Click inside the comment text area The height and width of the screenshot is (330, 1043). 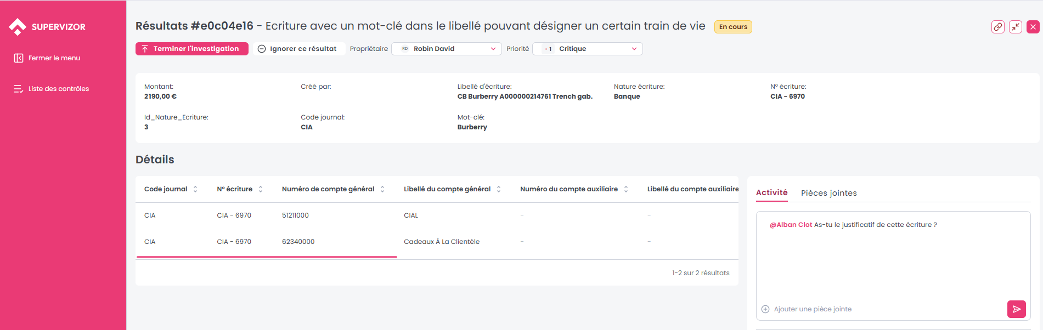point(892,258)
